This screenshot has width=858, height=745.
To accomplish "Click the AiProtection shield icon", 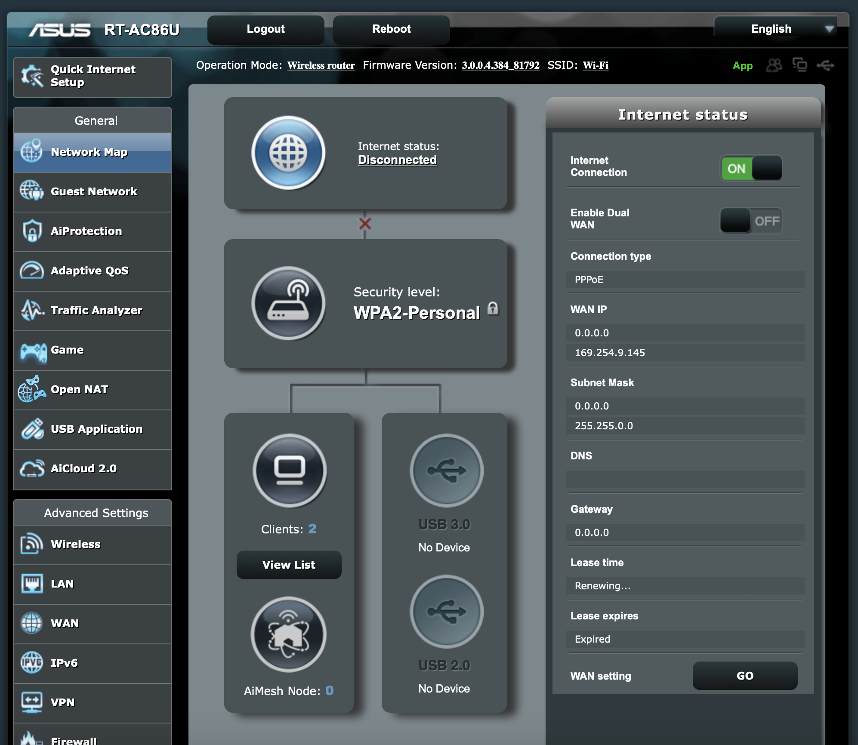I will click(32, 231).
